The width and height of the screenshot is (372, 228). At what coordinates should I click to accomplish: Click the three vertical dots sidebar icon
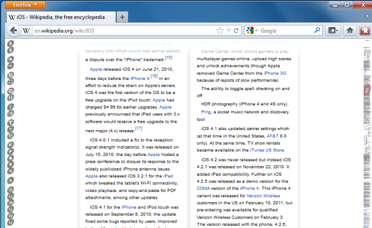coord(11,107)
